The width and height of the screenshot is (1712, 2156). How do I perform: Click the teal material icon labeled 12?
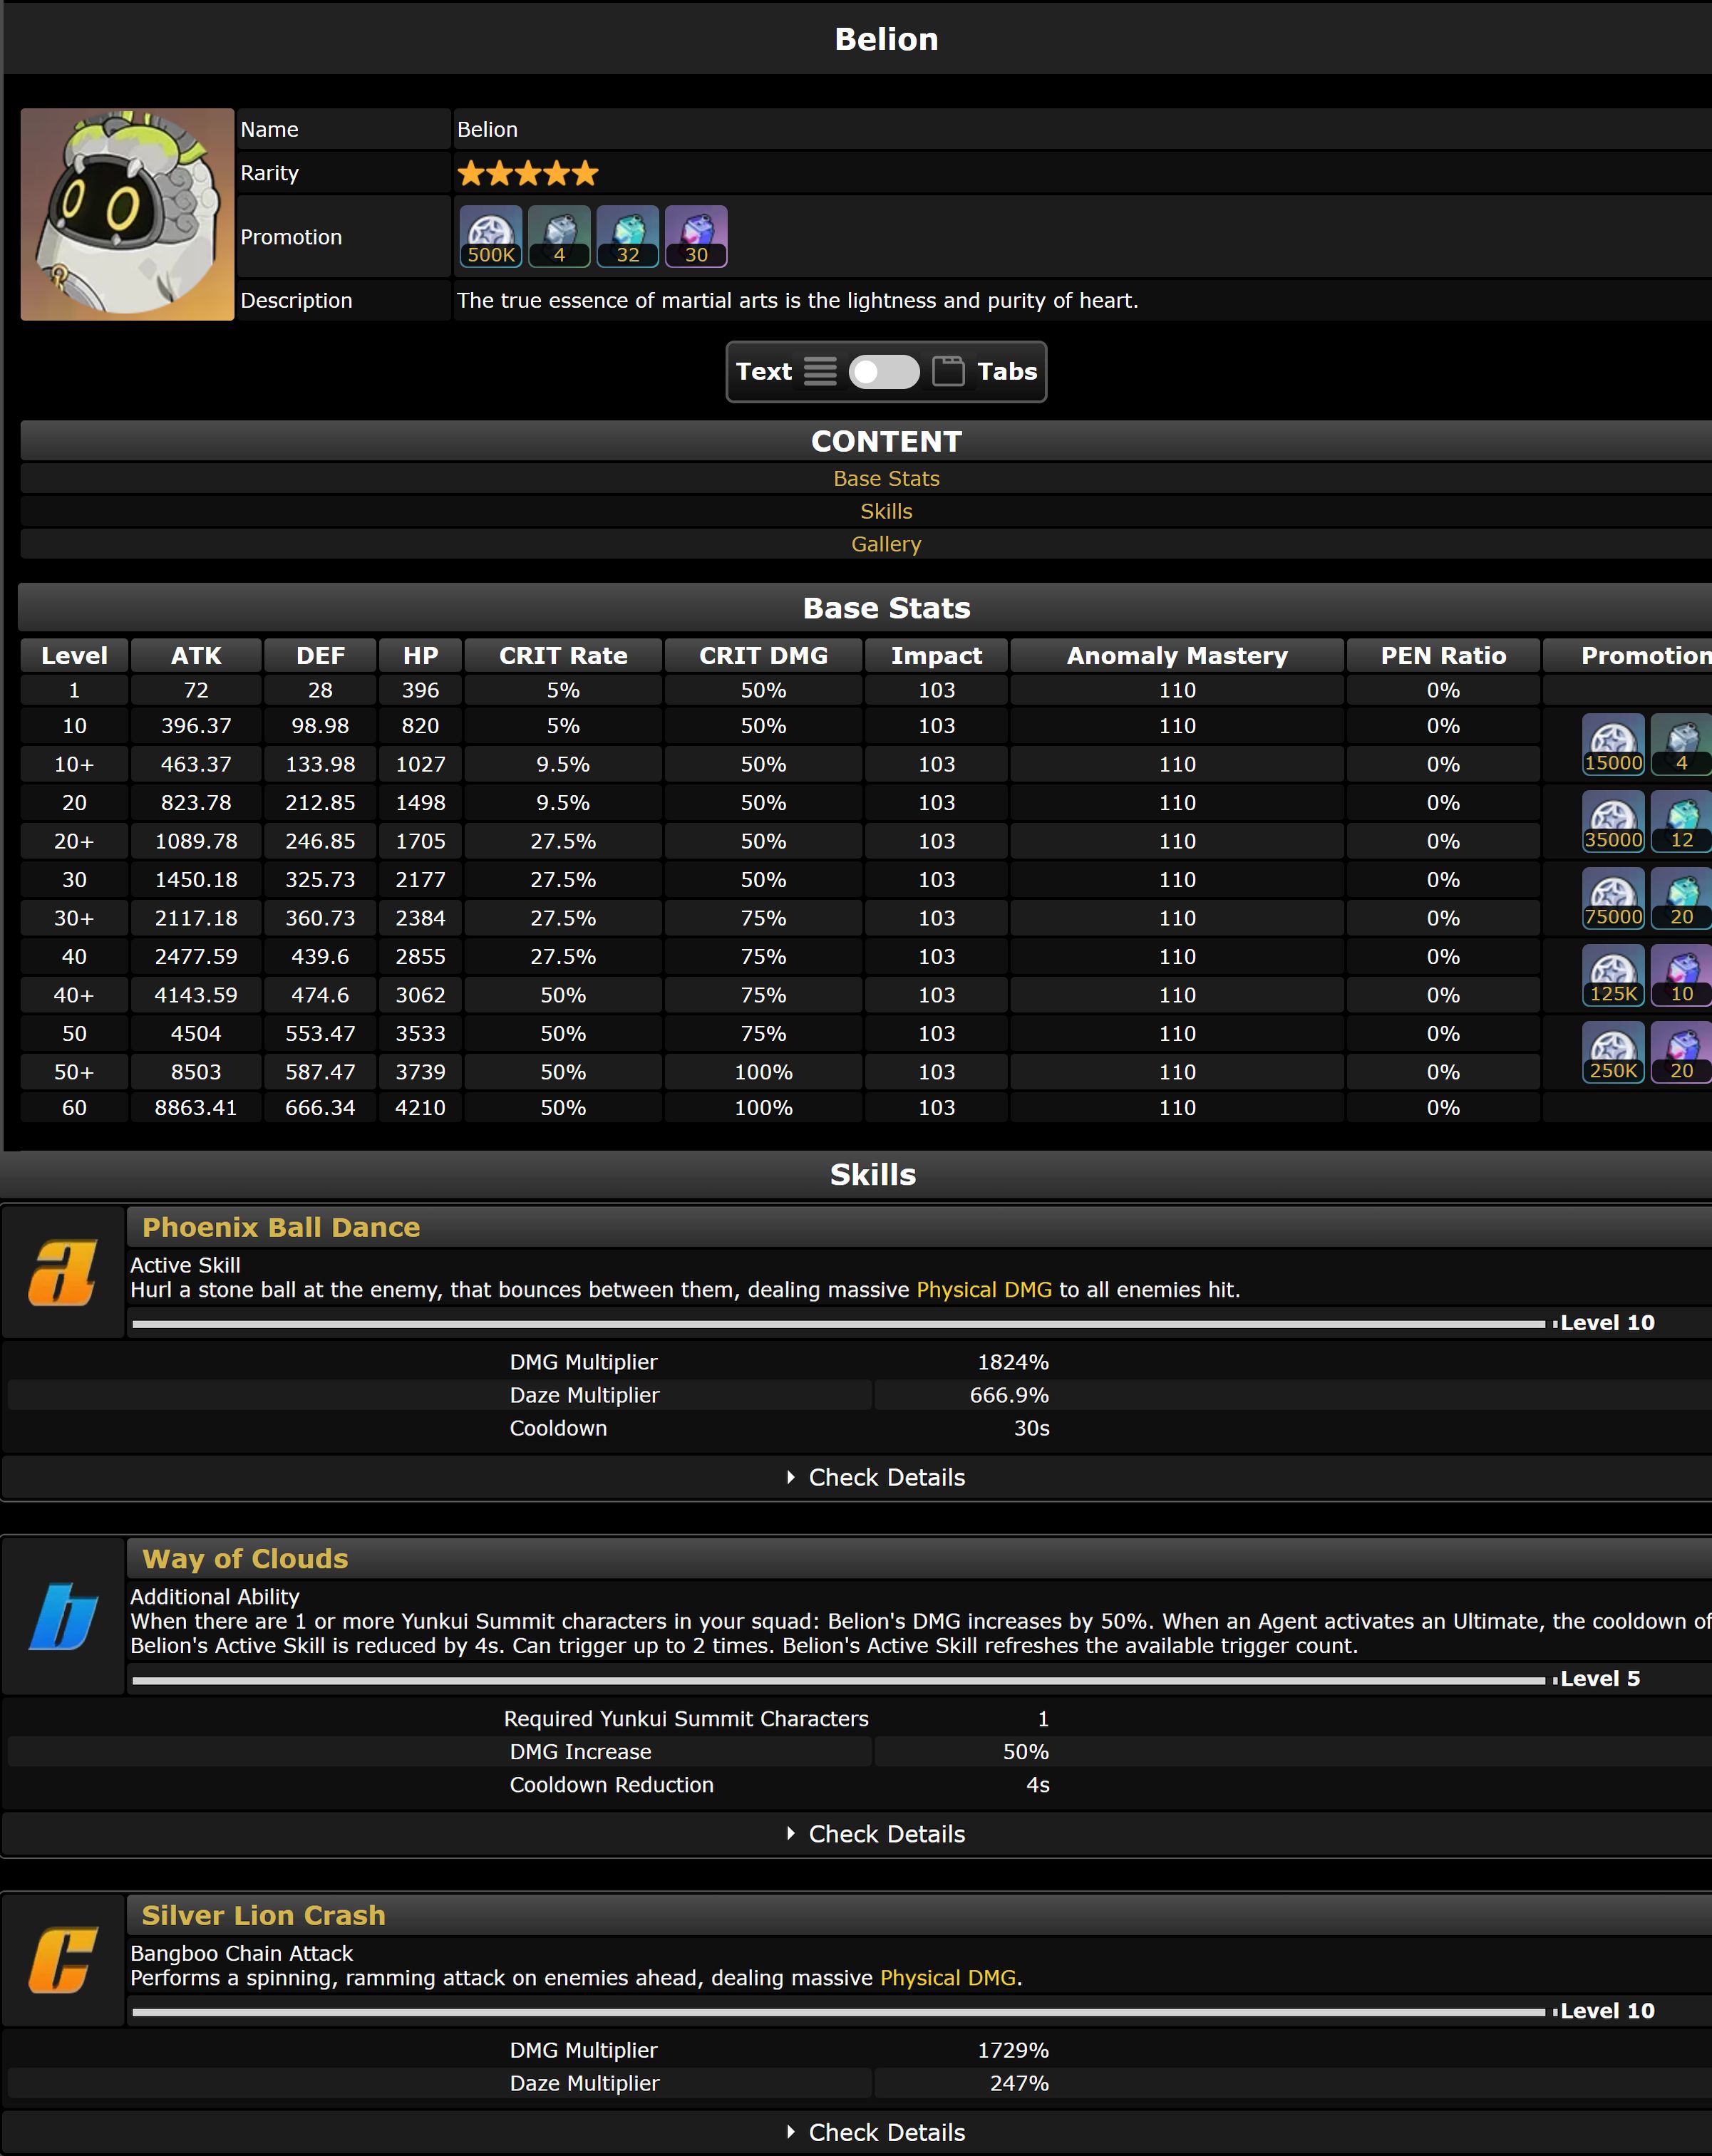1682,821
